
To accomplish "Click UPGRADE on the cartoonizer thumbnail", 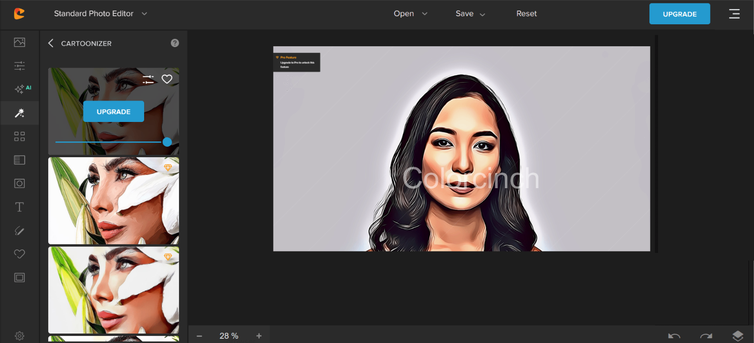I will click(114, 111).
